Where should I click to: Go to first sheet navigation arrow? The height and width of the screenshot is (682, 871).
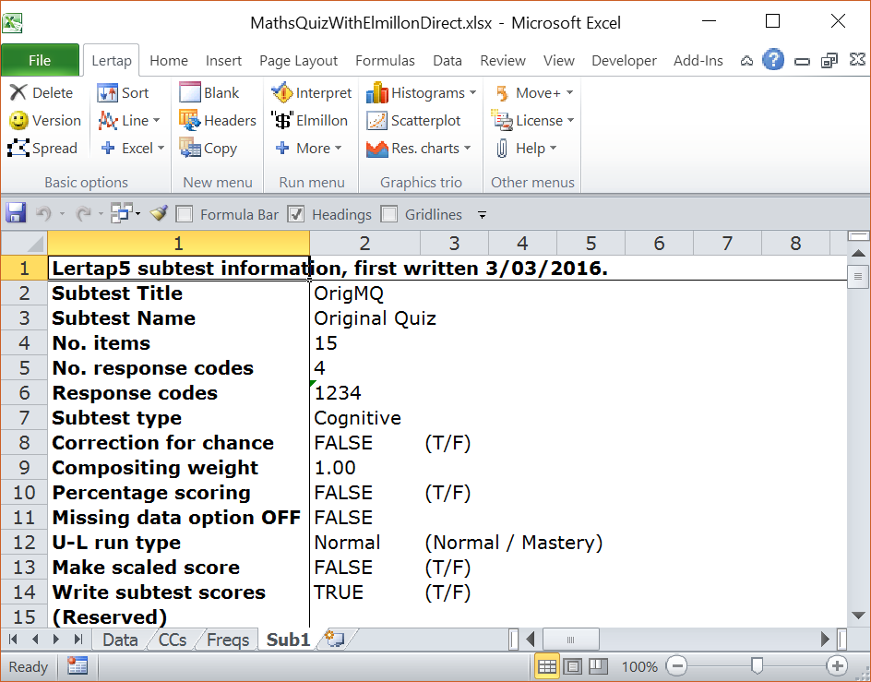[x=13, y=640]
